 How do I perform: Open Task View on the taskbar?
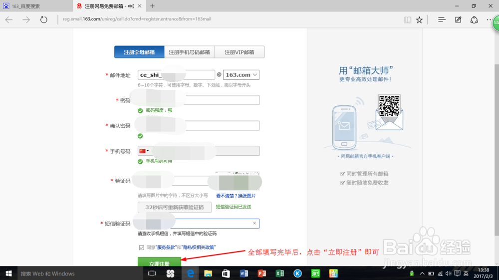coord(152,274)
